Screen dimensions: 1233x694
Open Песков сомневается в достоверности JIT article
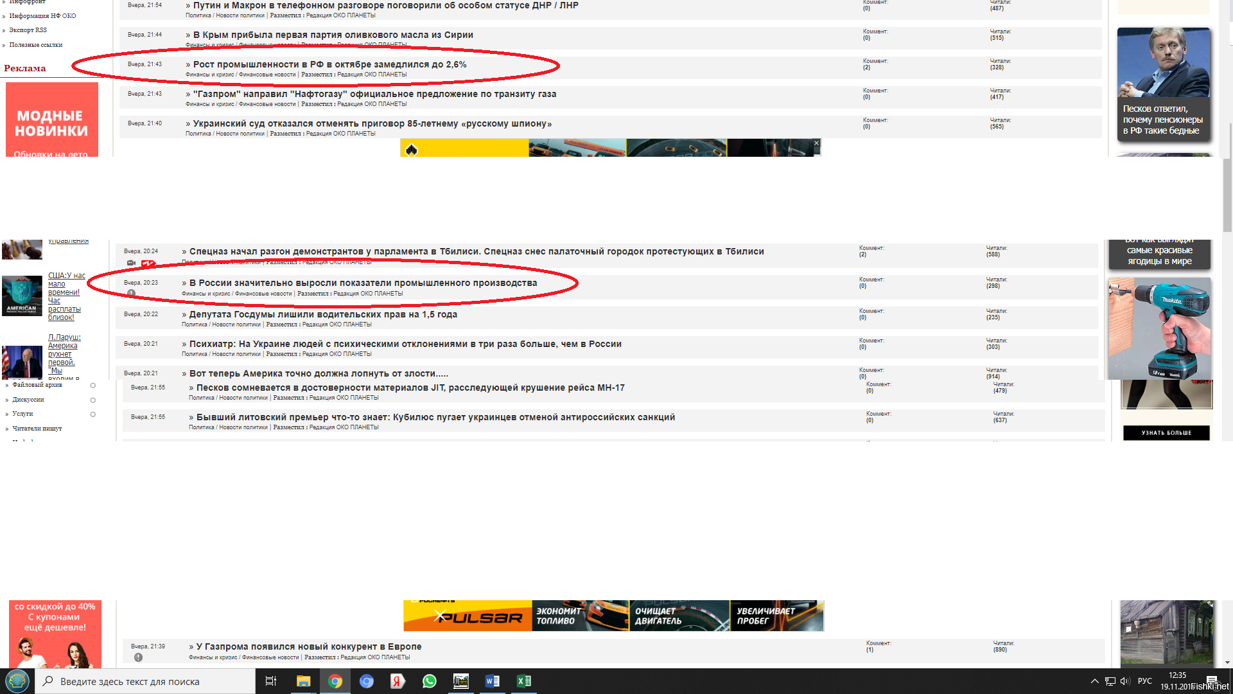(410, 387)
